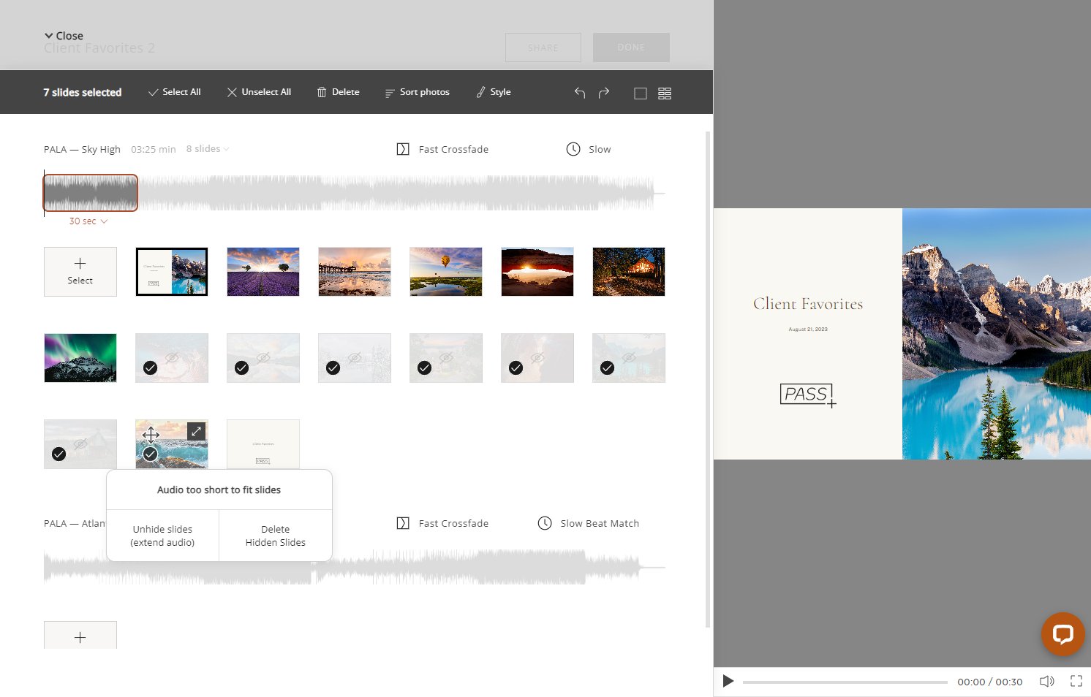Switch to single slide view icon
The height and width of the screenshot is (697, 1091).
tap(641, 94)
